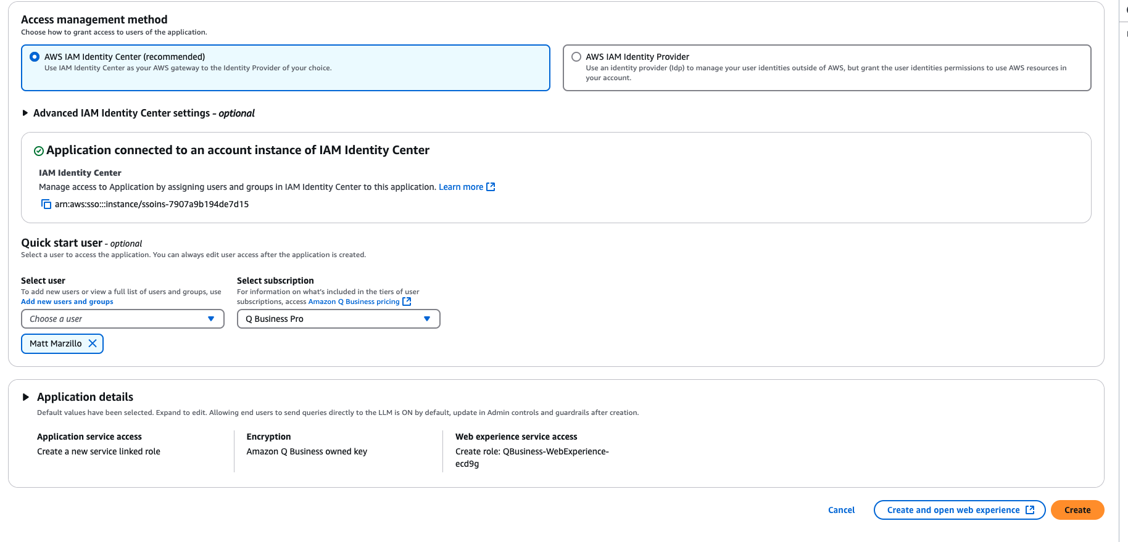
Task: Open the Q Business Pro subscription dropdown
Action: [x=338, y=319]
